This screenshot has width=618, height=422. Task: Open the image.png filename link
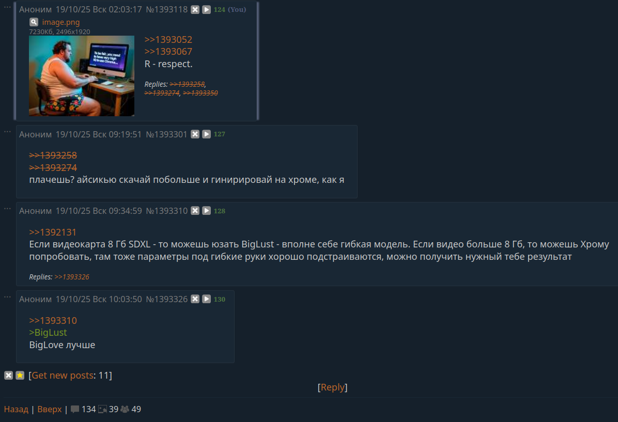[61, 22]
